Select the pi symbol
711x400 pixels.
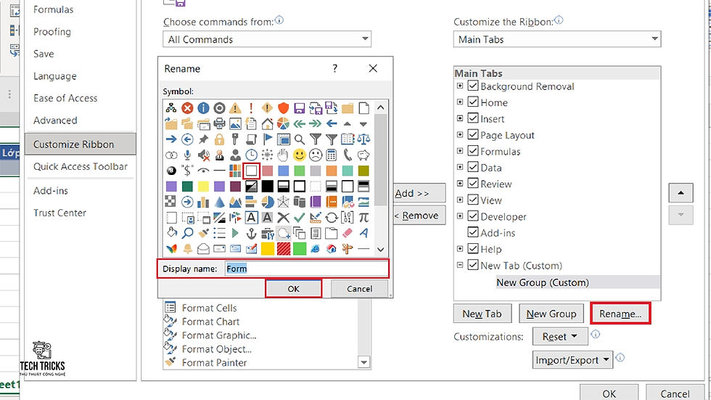pos(363,218)
